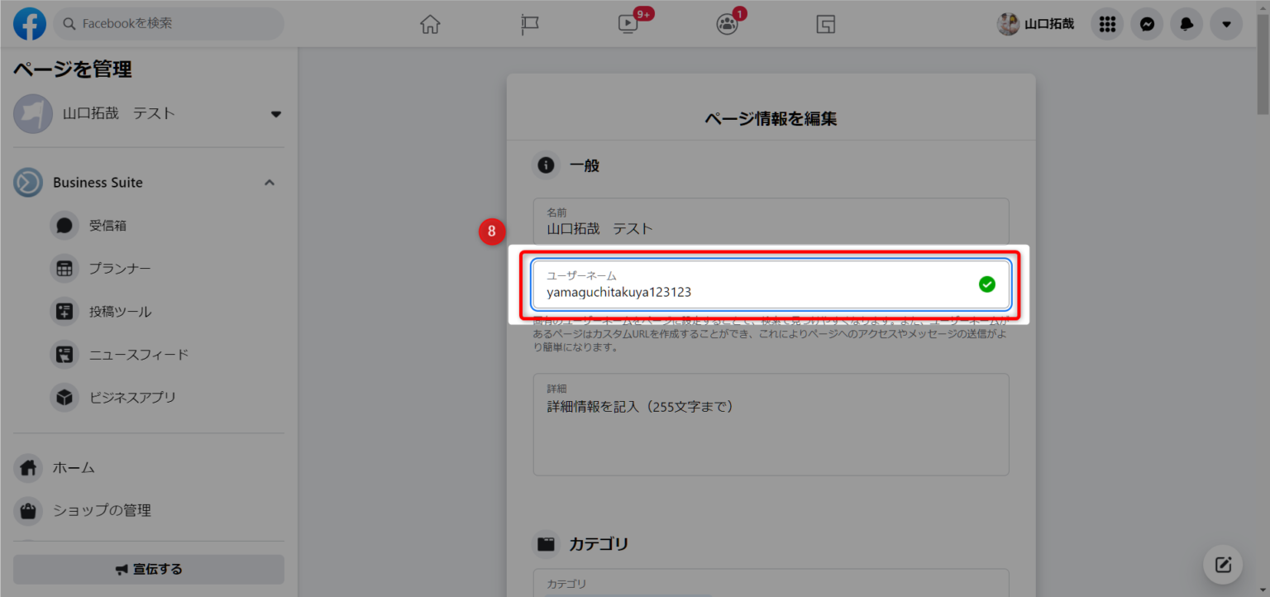Open the Watch video icon

tap(628, 24)
